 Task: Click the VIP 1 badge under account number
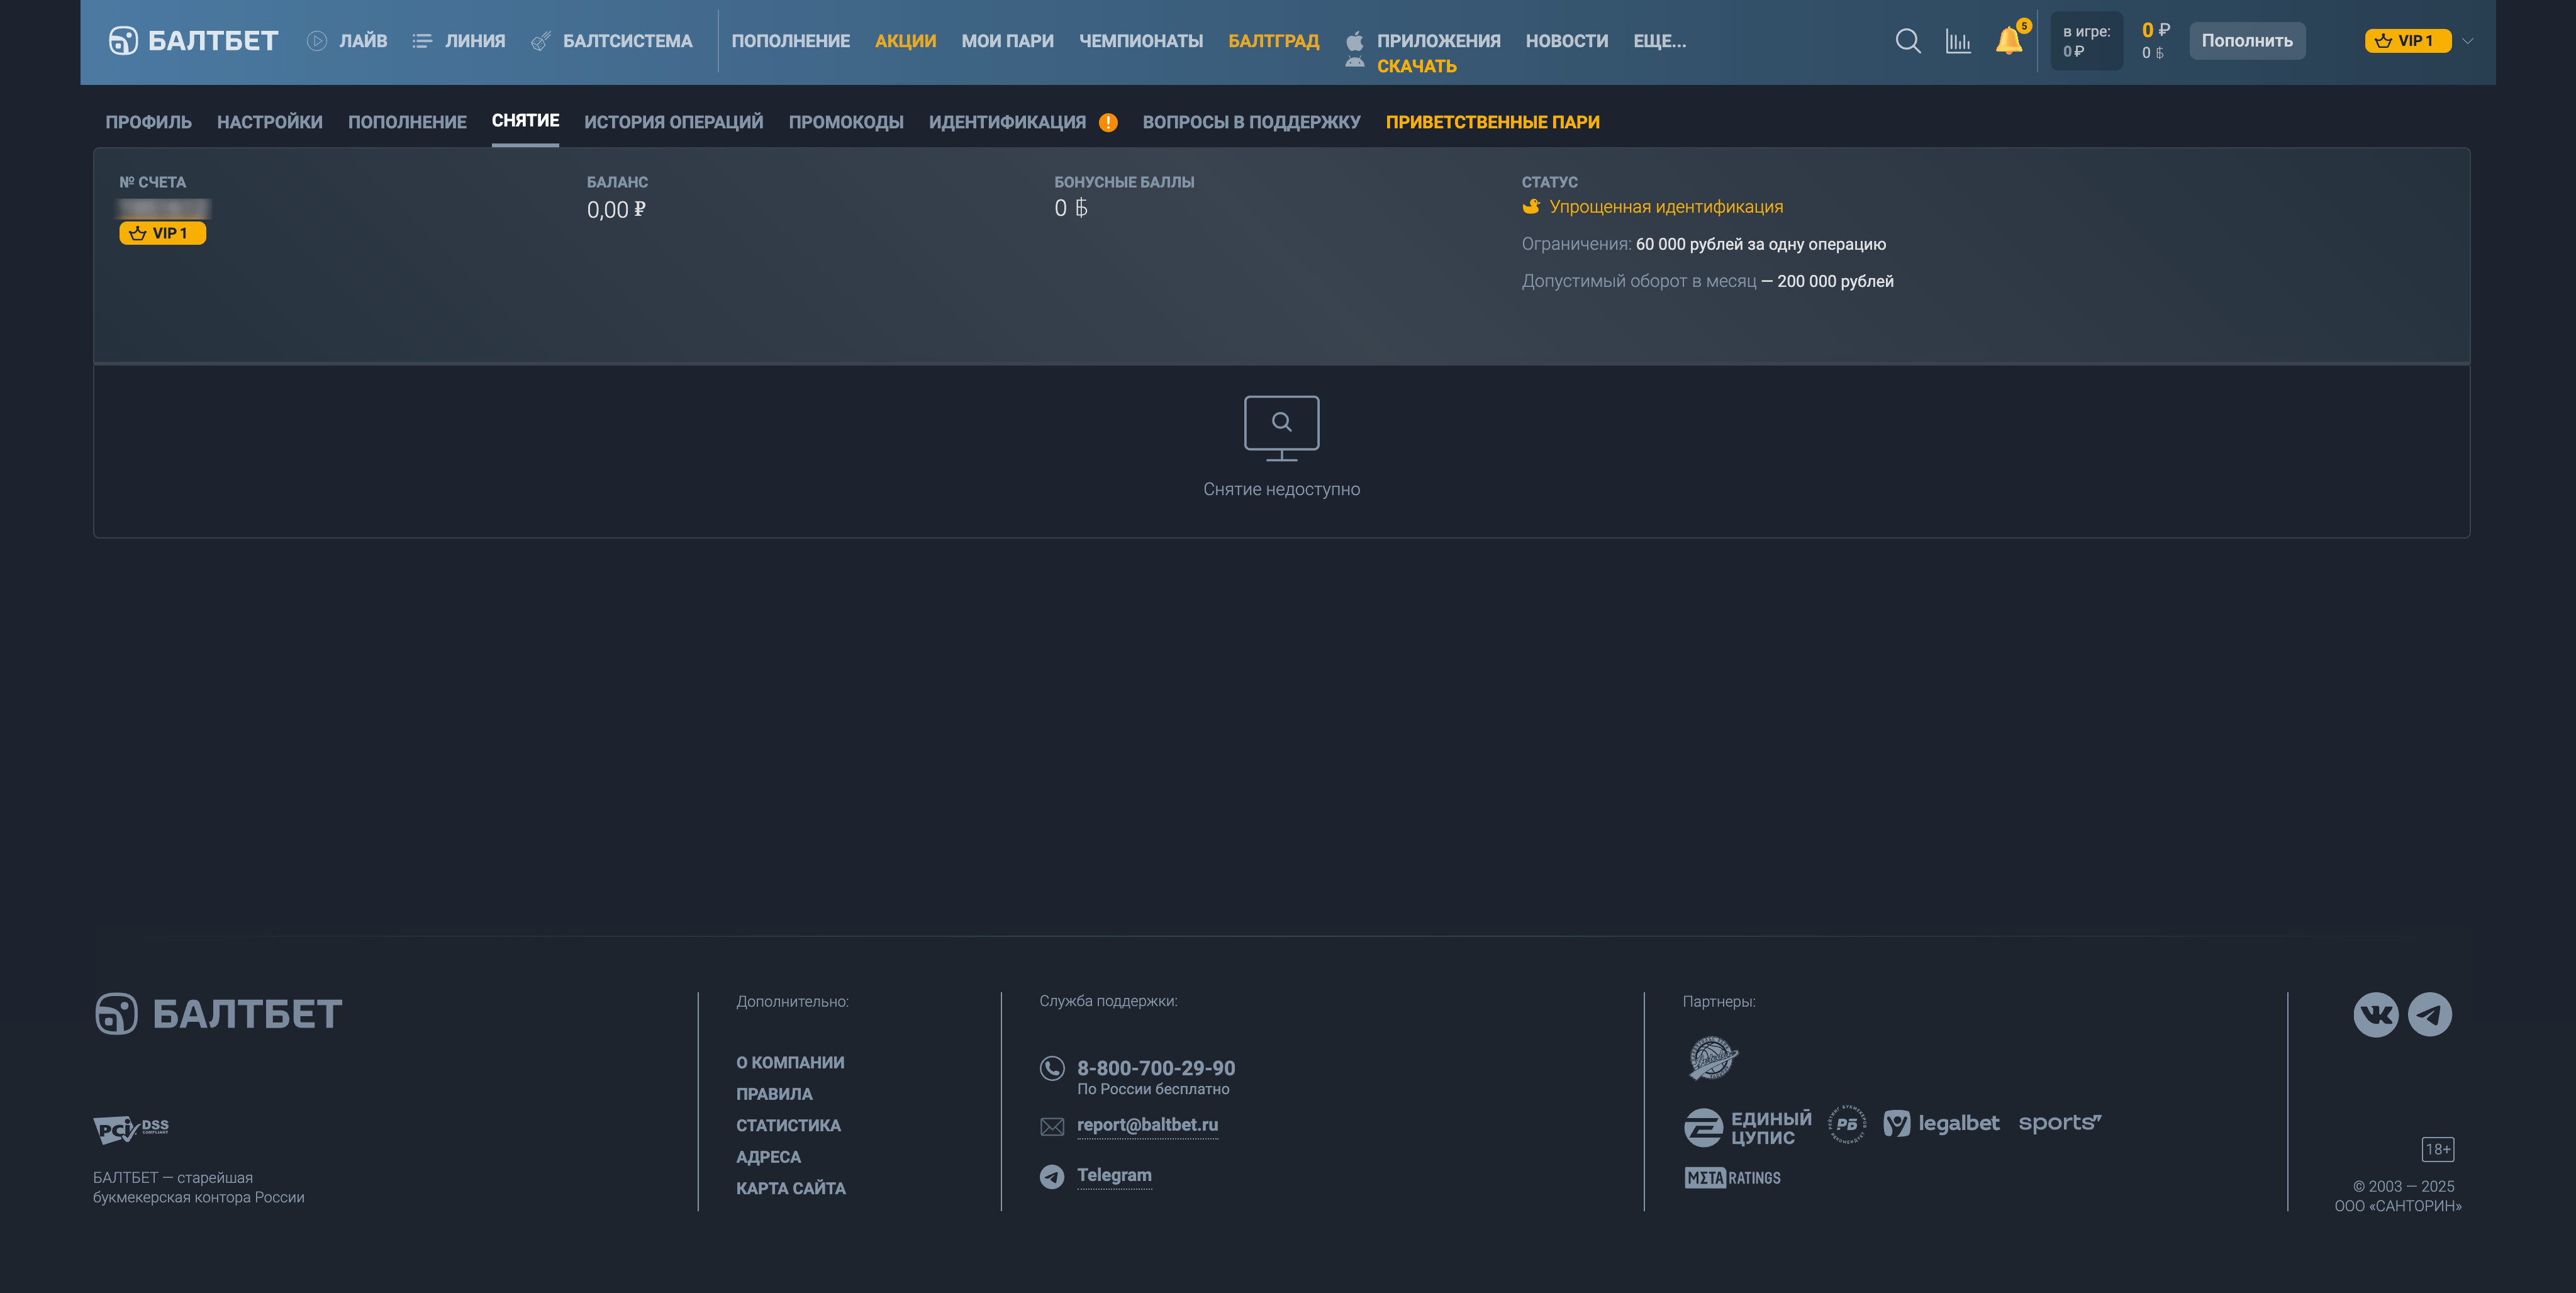point(162,233)
